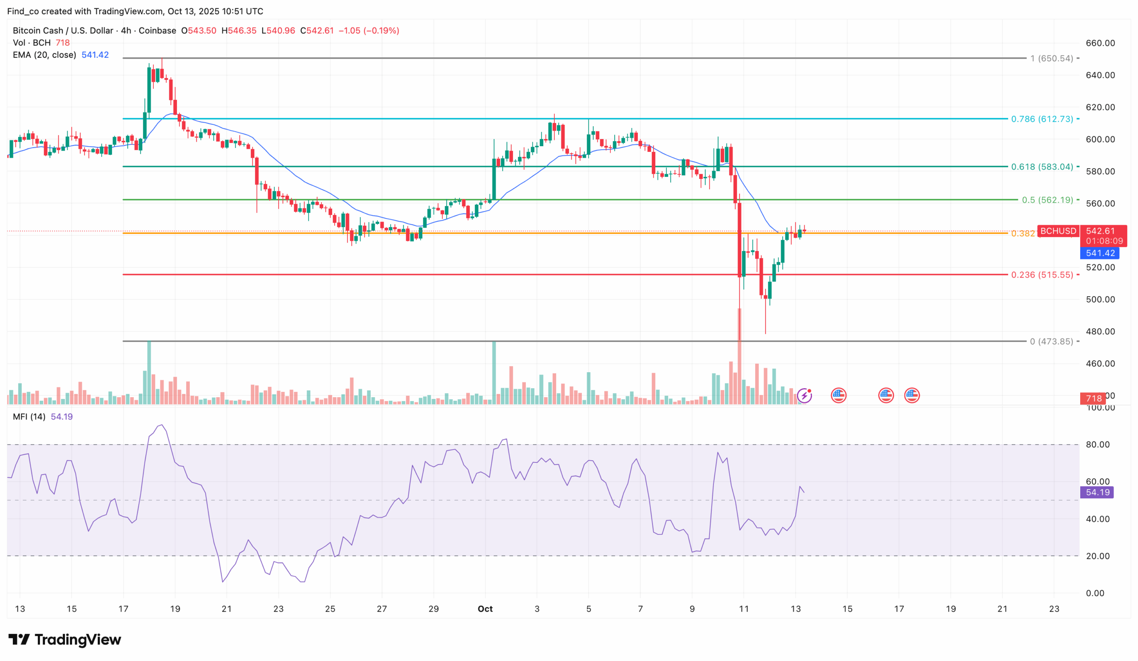The height and width of the screenshot is (661, 1138).
Task: Click the 11 date label on time axis
Action: pyautogui.click(x=744, y=609)
